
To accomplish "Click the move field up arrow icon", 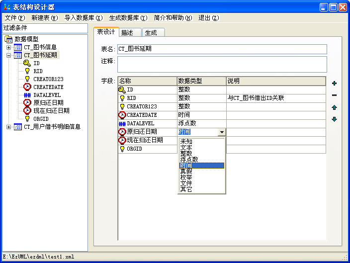I will [x=334, y=107].
